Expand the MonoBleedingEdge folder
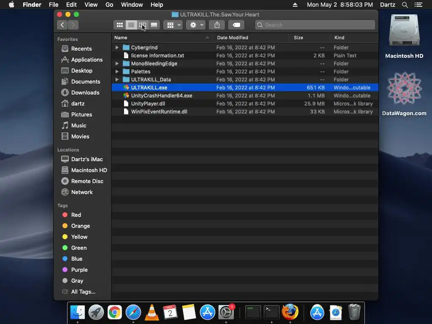Viewport: 432px width, 324px height. coord(117,64)
